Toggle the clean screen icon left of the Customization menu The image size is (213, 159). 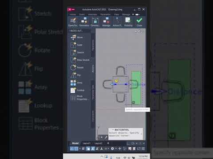[x=139, y=148]
